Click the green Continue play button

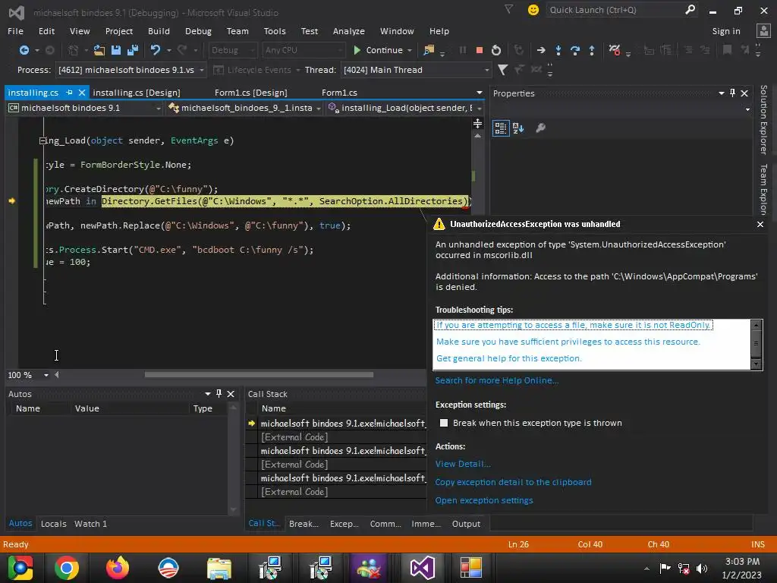point(357,50)
